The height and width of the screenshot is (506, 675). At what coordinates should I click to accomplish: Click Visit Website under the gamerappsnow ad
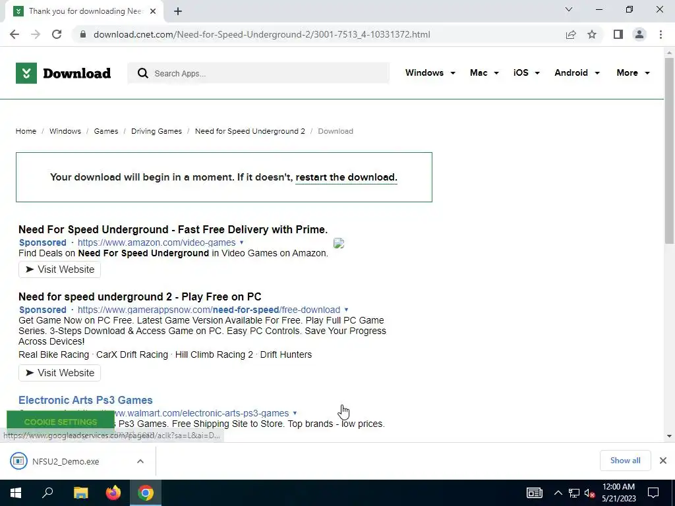pyautogui.click(x=59, y=373)
